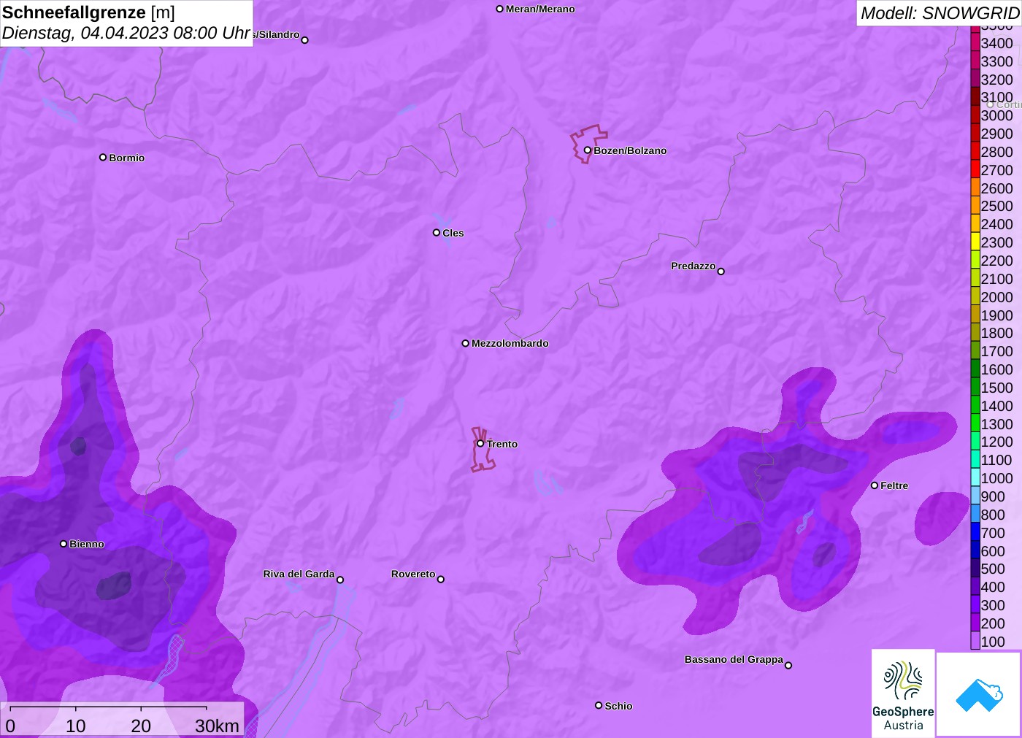Click the date Dienstag, 04.04.2023 08:00 Uhr
This screenshot has width=1022, height=738.
[x=126, y=33]
